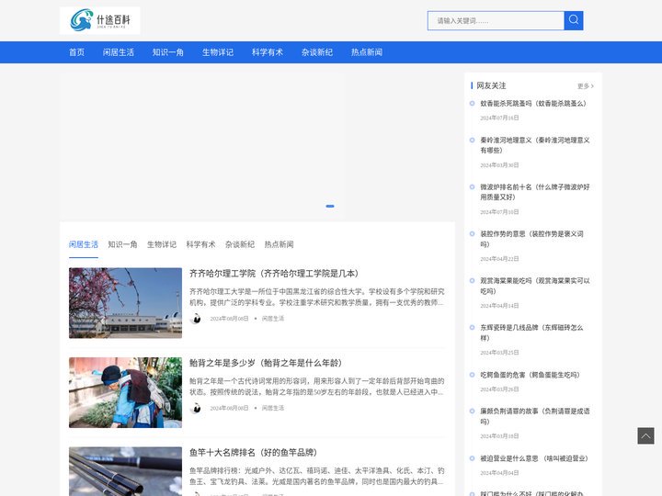This screenshot has height=496, width=662.
Task: Click 闲居生活 tag under 齐齐哈尔理工学院 article
Action: coord(273,319)
